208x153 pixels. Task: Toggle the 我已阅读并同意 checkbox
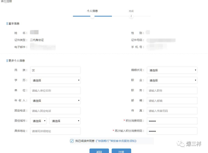(72, 141)
